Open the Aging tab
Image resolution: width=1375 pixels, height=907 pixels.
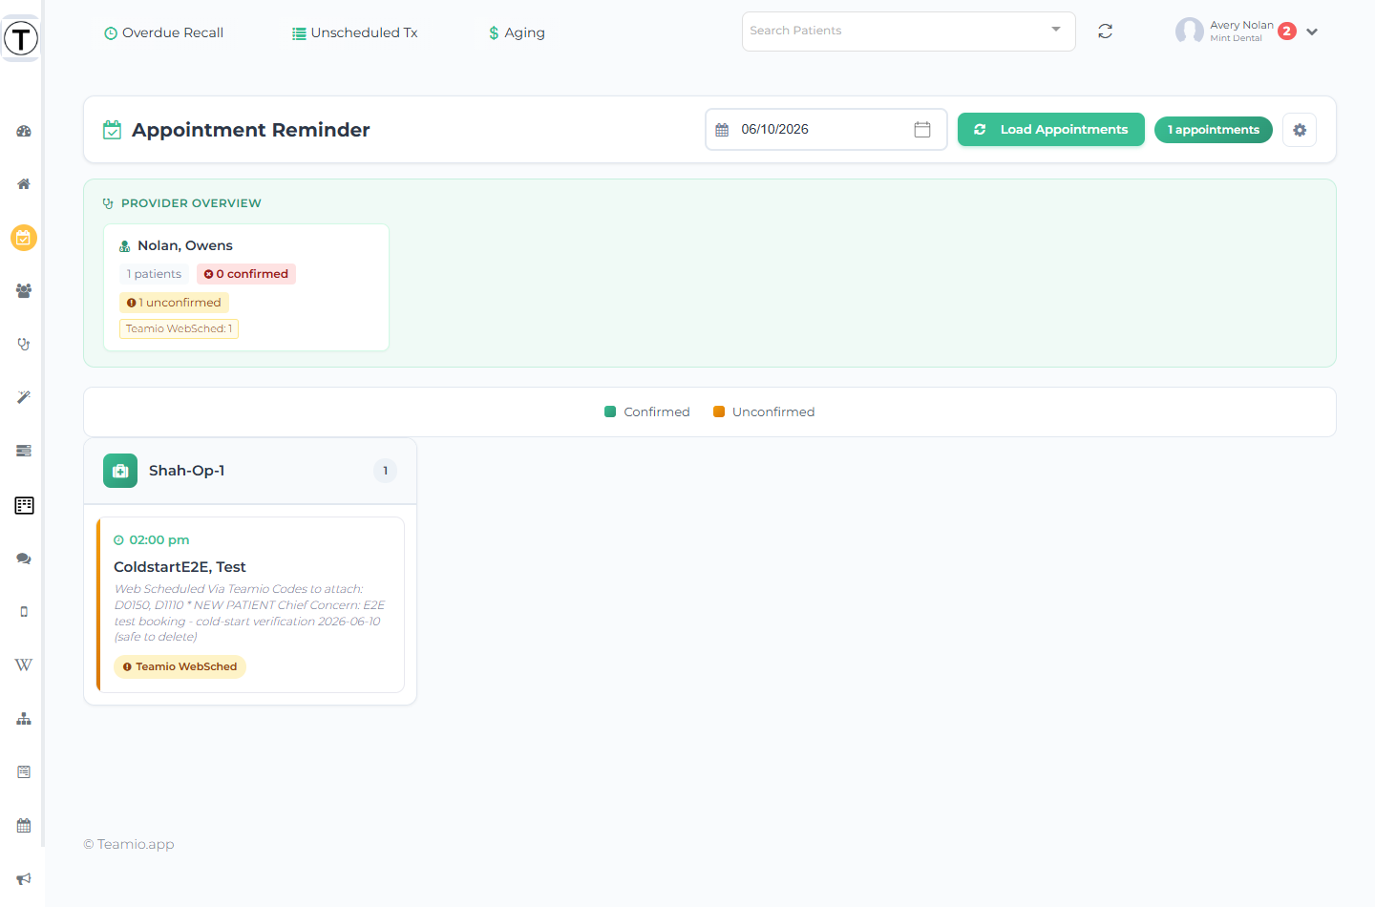517,32
